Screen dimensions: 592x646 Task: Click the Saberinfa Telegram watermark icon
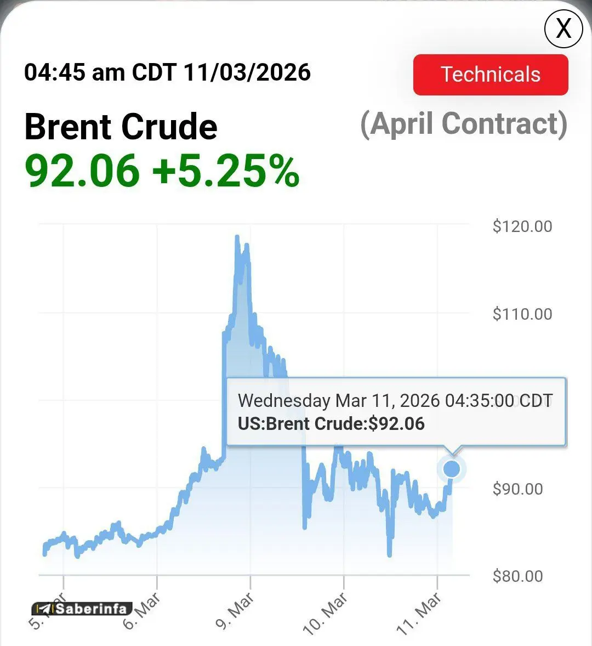(x=43, y=609)
